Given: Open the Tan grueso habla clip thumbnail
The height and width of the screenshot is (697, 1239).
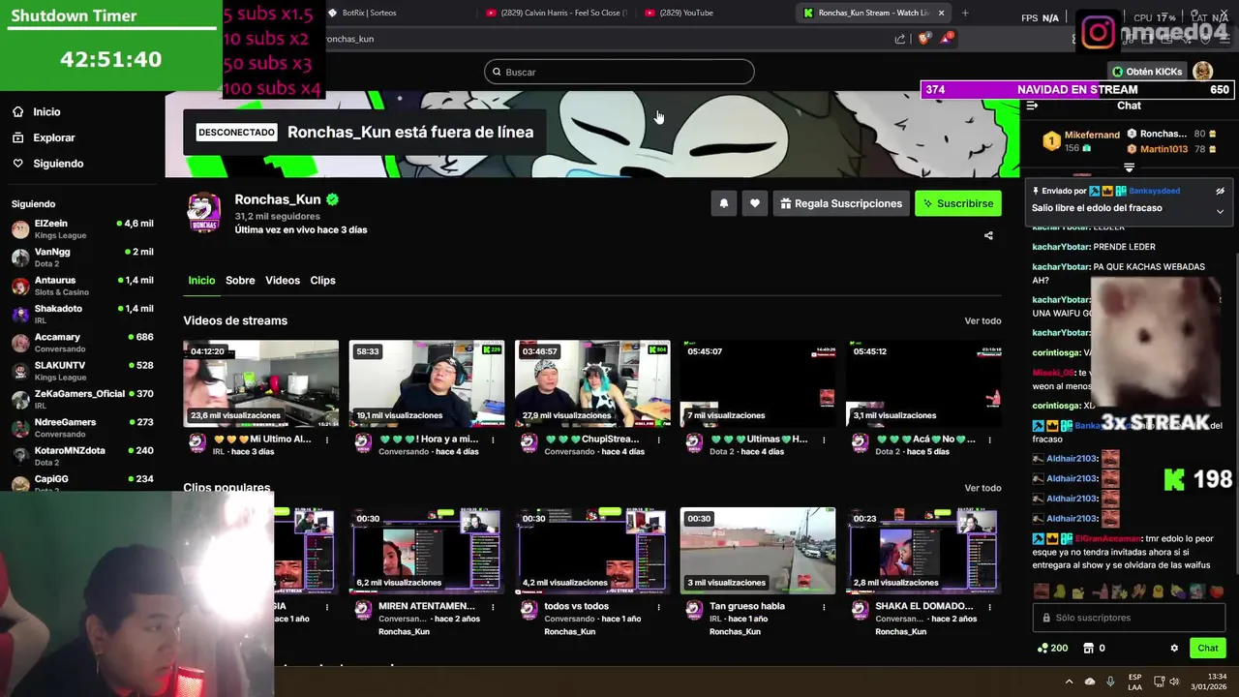Looking at the screenshot, I should [758, 551].
